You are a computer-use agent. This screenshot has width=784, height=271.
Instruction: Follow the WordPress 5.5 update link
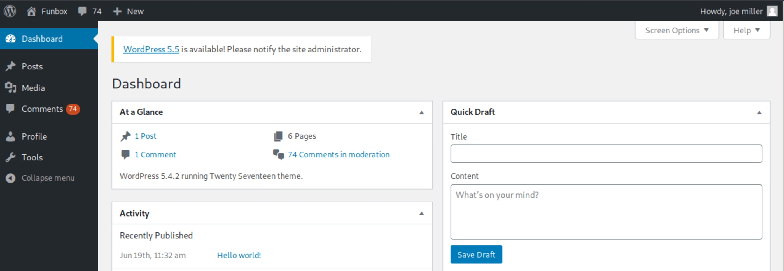click(x=151, y=49)
